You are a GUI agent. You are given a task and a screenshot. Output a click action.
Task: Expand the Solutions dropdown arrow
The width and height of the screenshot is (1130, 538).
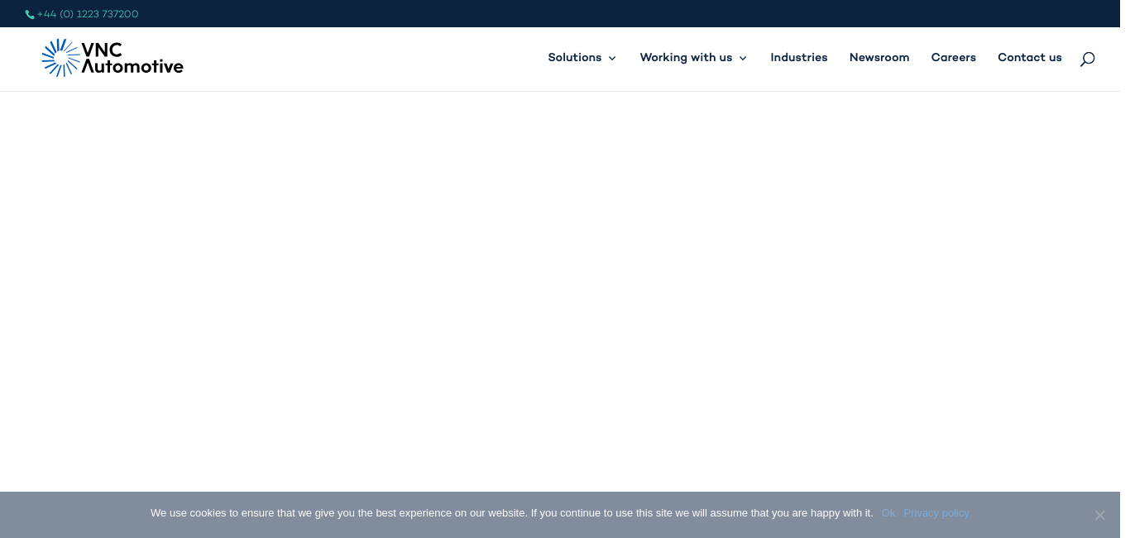pos(612,59)
